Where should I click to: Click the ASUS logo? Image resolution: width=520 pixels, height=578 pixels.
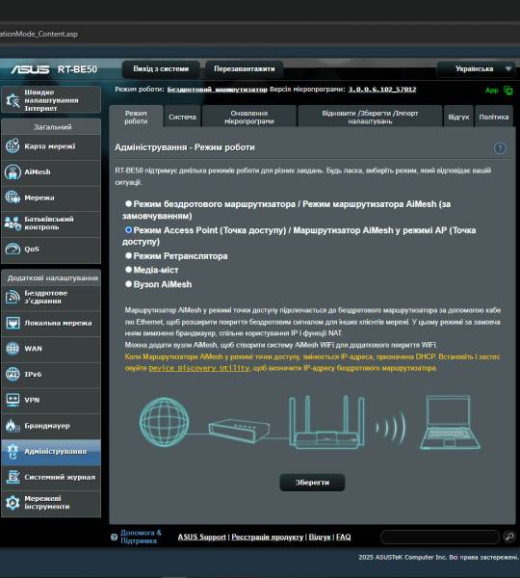pyautogui.click(x=30, y=69)
